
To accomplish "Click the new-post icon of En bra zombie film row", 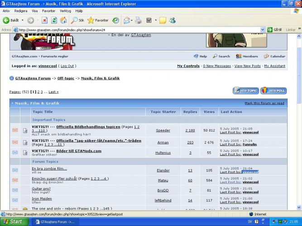I will tap(15, 170).
